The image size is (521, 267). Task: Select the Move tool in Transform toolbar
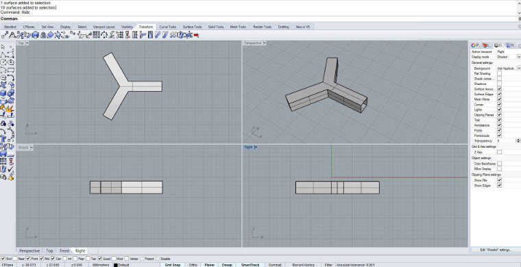point(5,34)
